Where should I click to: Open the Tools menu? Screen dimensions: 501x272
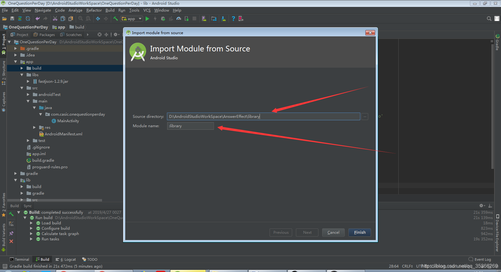pyautogui.click(x=134, y=10)
